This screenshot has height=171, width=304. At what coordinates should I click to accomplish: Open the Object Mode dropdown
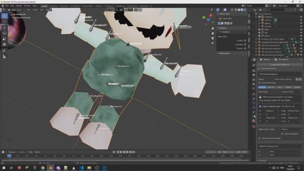point(16,9)
